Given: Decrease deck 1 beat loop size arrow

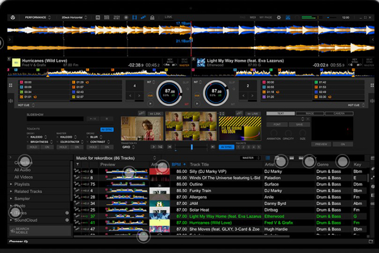Looking at the screenshot, I should click(x=130, y=96).
